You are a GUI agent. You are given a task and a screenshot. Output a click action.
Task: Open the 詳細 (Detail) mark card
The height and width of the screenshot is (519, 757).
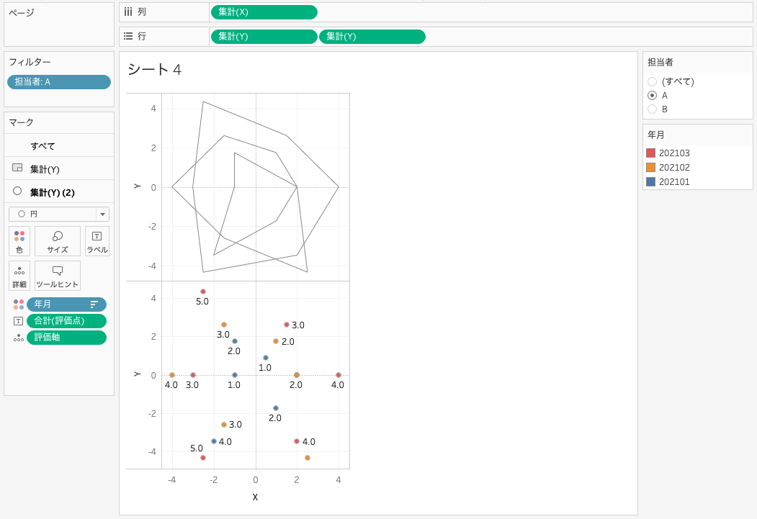pyautogui.click(x=19, y=276)
